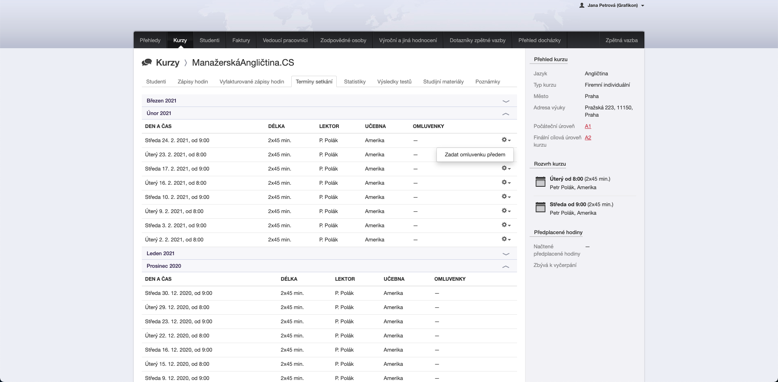Screen dimensions: 778x382
Task: Click Pražská 223, 11150, Praha address
Action: pyautogui.click(x=609, y=111)
